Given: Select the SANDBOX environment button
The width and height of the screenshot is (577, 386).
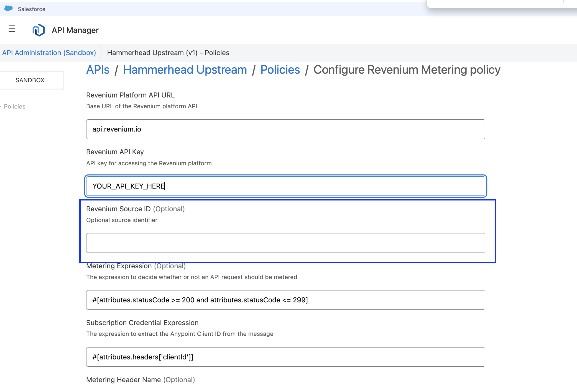Looking at the screenshot, I should coord(30,80).
